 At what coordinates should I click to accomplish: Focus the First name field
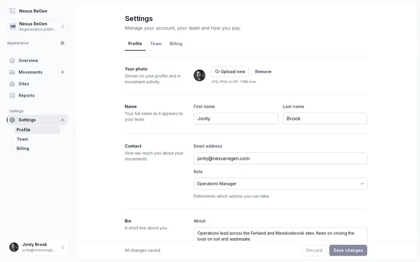point(236,118)
